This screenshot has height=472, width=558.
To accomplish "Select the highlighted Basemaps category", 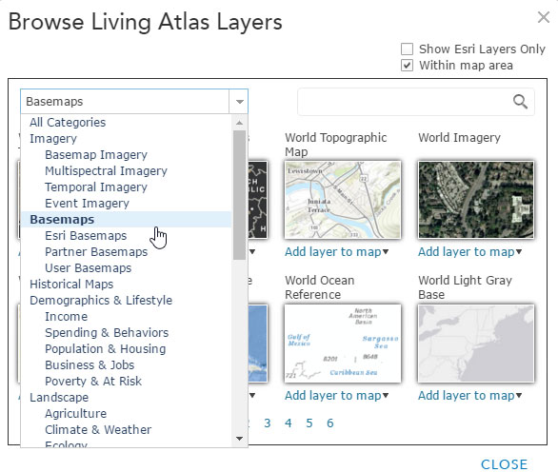I will pos(126,220).
